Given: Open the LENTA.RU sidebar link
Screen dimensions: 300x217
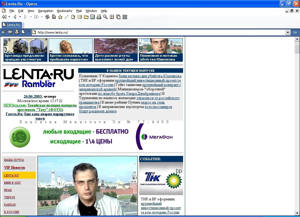Looking at the screenshot, I should 11,175.
